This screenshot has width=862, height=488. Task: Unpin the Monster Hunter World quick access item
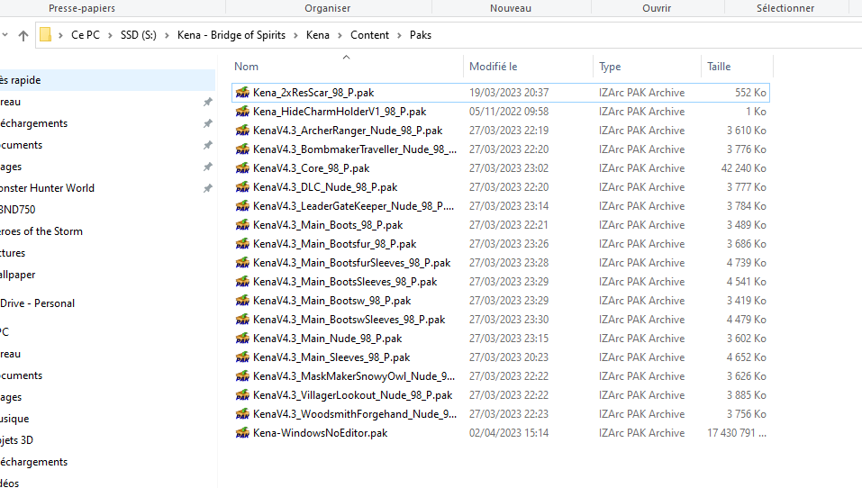tap(208, 188)
